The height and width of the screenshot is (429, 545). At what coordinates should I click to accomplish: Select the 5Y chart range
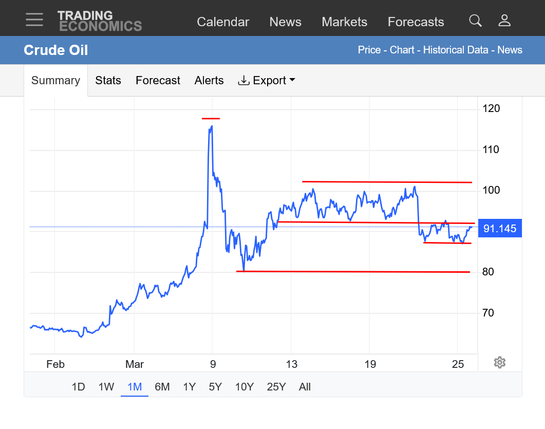215,387
